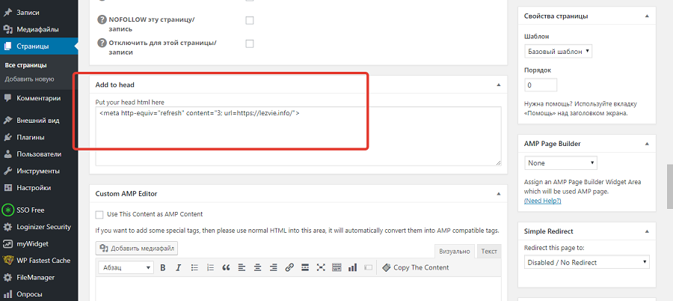
Task: Enable the NOFOLLOW checkbox for this page
Action: click(x=250, y=20)
